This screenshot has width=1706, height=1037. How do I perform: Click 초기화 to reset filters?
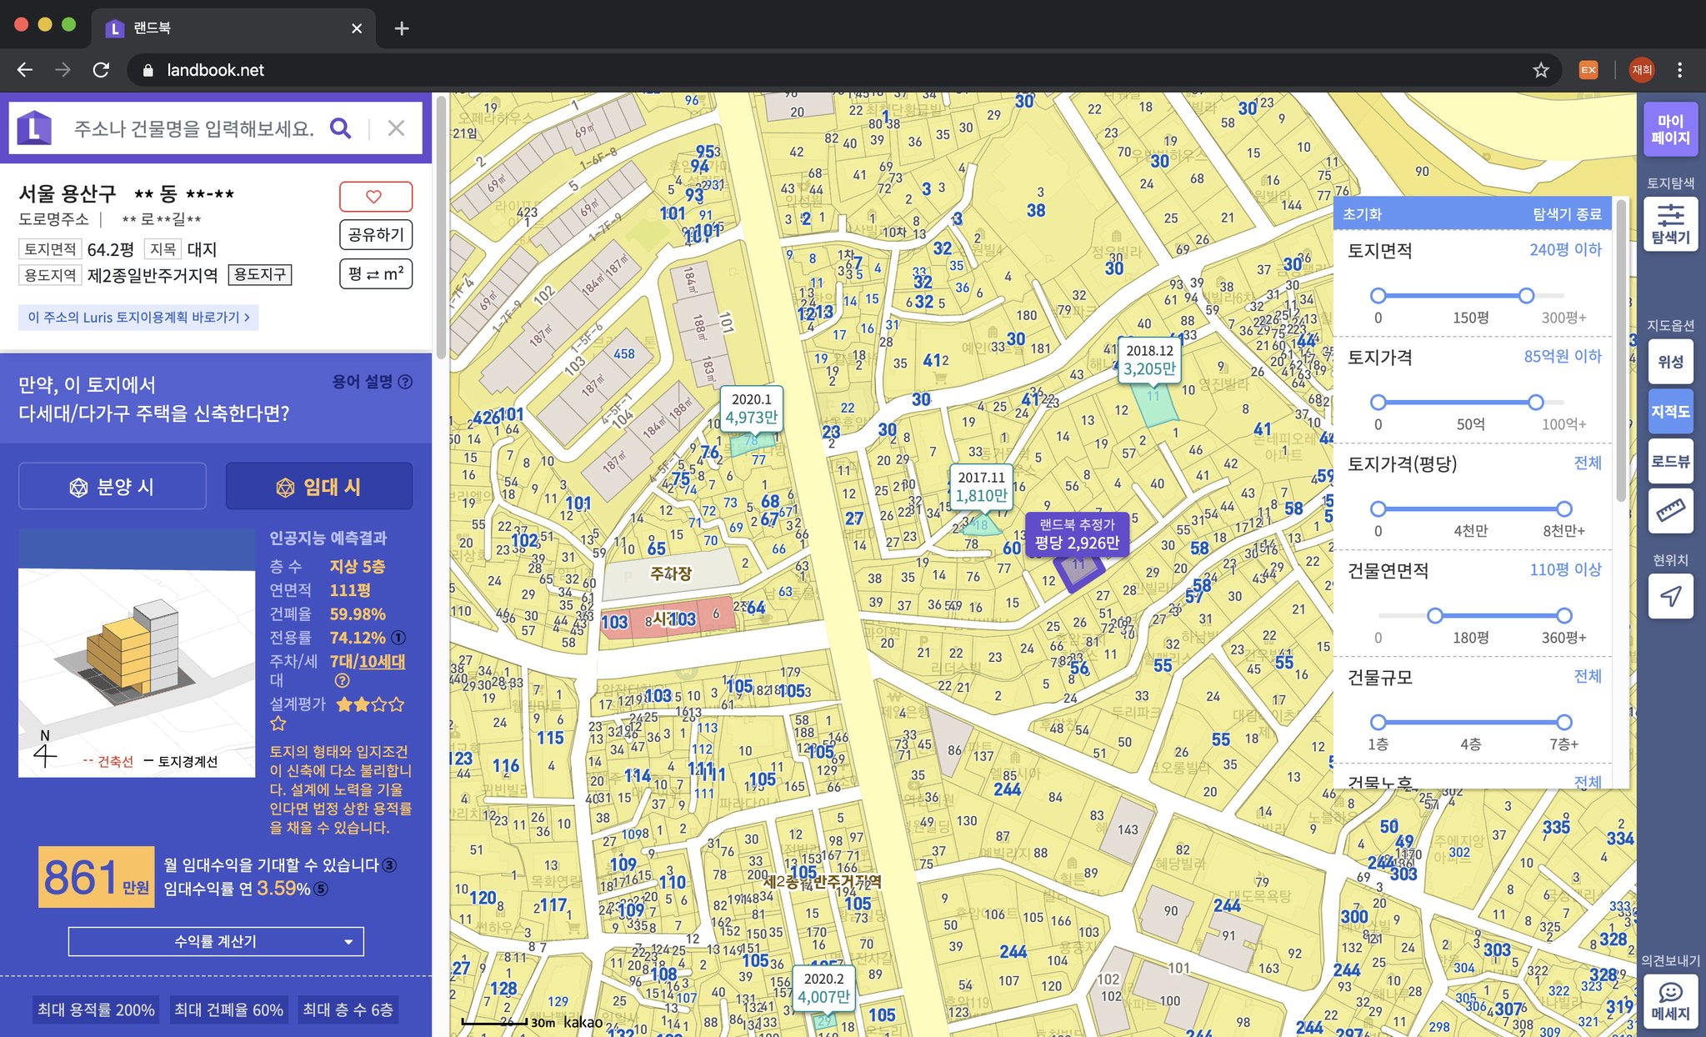click(1362, 214)
